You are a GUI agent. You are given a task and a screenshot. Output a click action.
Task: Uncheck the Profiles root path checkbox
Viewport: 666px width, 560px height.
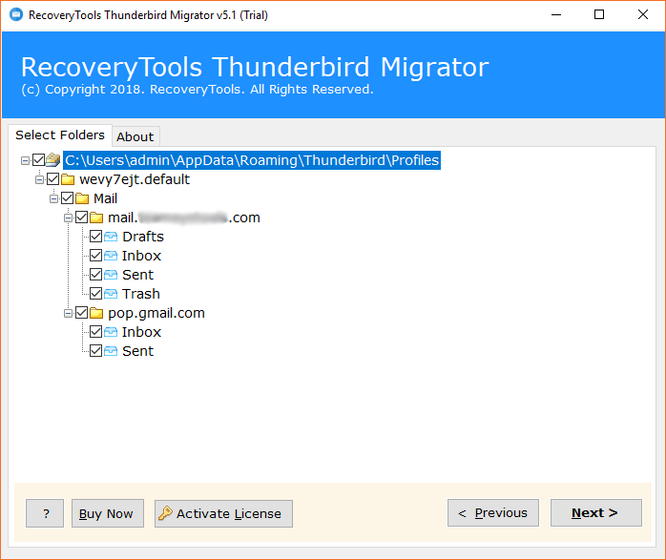click(39, 160)
